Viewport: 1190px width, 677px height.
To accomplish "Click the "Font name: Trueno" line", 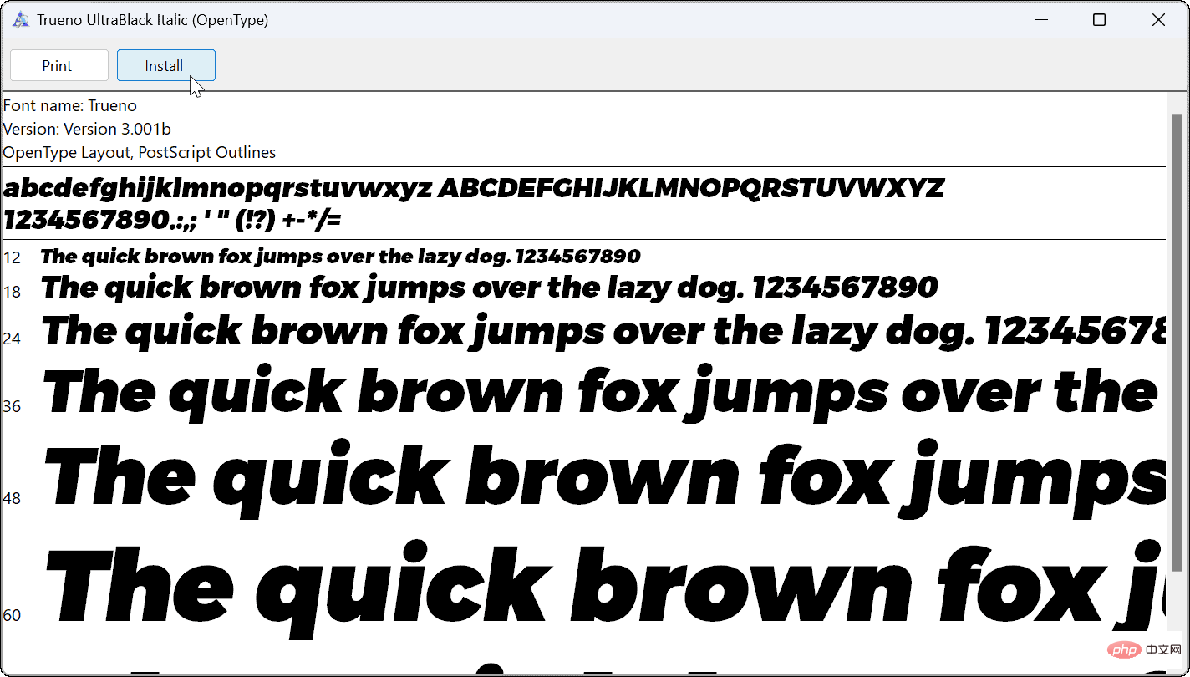I will point(70,105).
